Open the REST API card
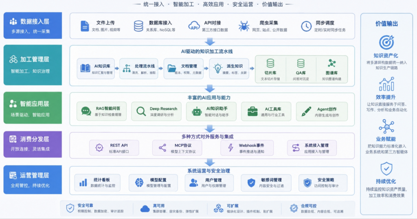Viewport: 417px width, 219px height. (114, 148)
